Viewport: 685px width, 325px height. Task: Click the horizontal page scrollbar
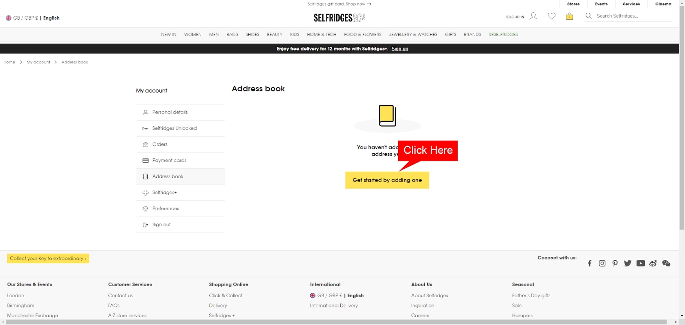pos(336,322)
